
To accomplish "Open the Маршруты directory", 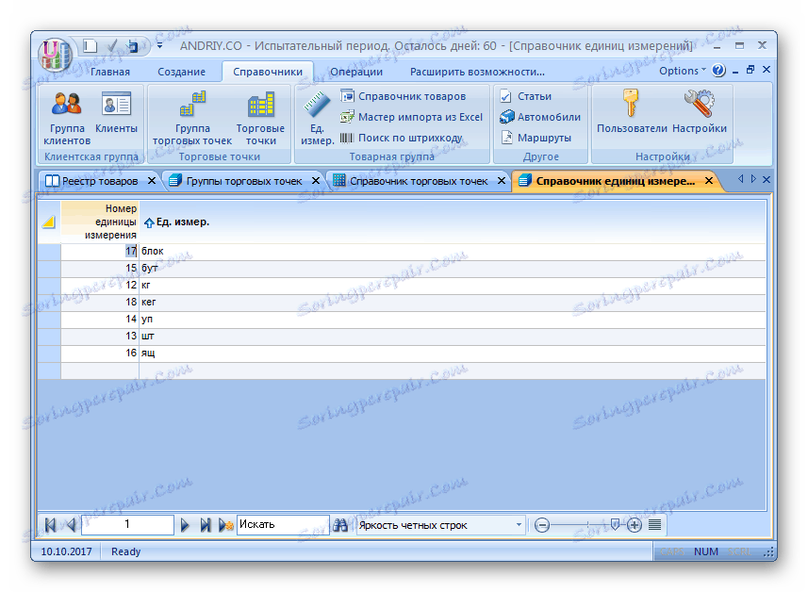I will pyautogui.click(x=536, y=138).
